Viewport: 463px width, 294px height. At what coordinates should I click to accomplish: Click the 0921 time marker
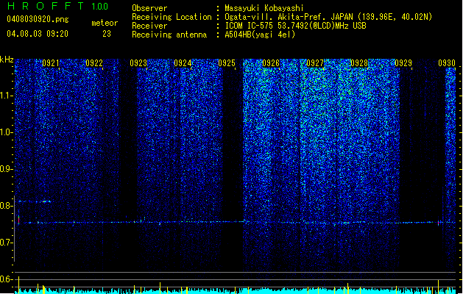pyautogui.click(x=51, y=62)
